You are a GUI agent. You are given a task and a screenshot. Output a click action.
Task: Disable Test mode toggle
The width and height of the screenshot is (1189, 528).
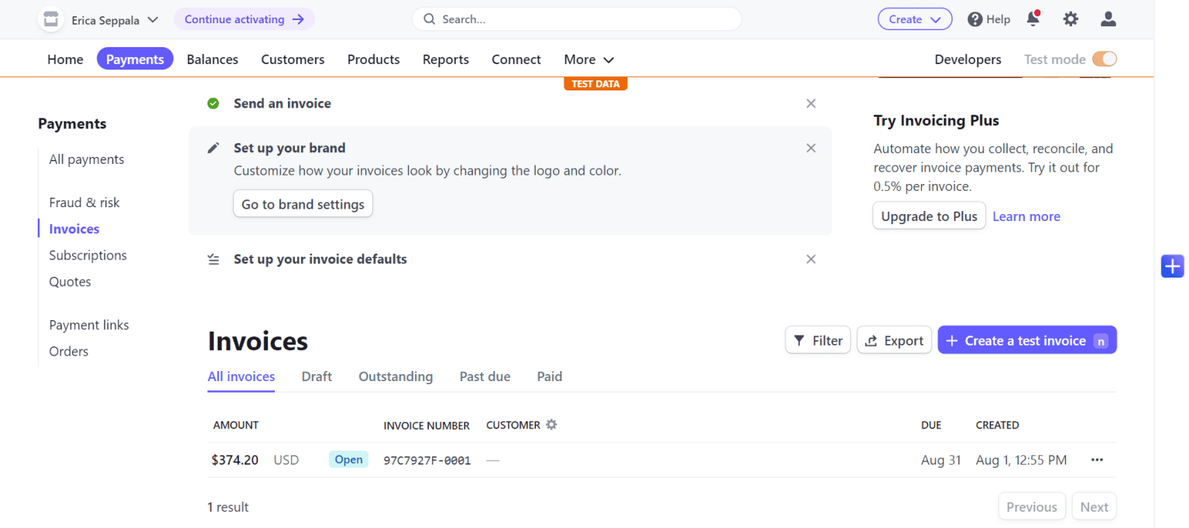[x=1105, y=58]
